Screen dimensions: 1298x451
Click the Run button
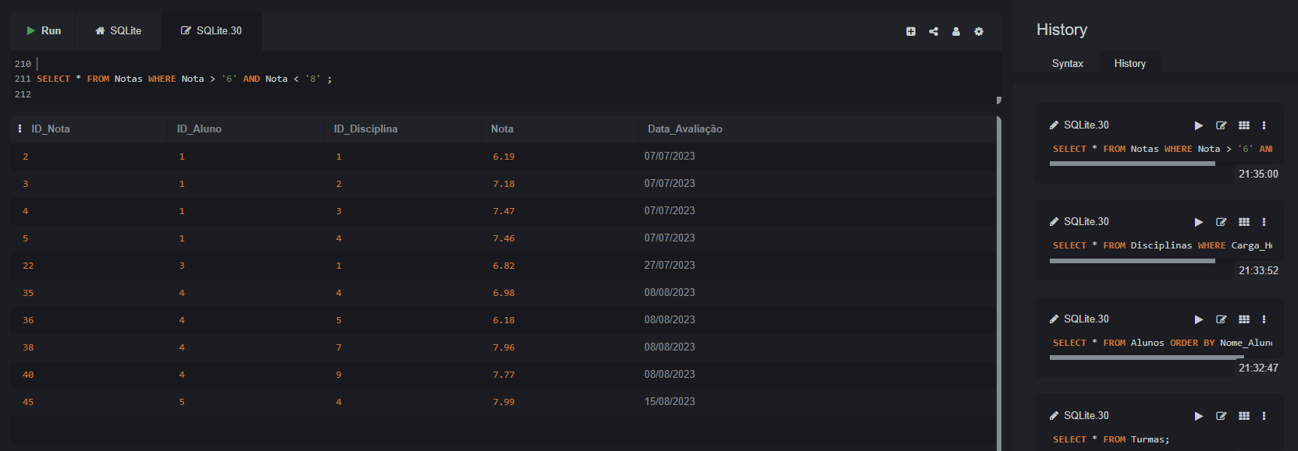click(x=44, y=31)
